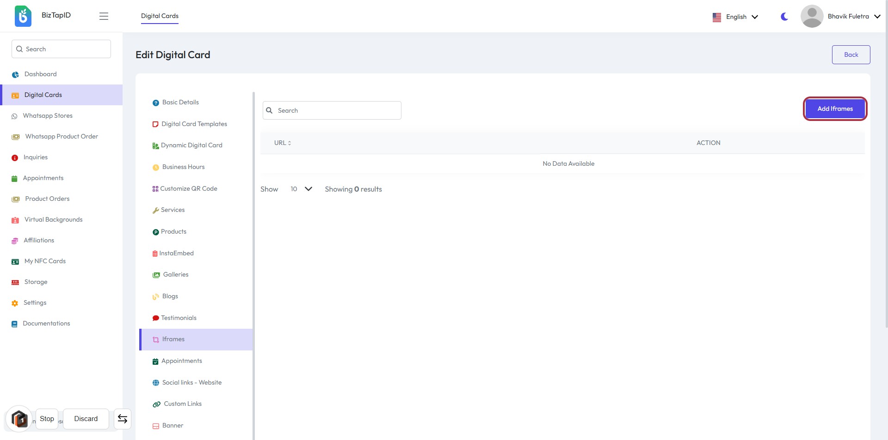
Task: Open the swap arrows icon in the recorder bar
Action: (x=123, y=419)
